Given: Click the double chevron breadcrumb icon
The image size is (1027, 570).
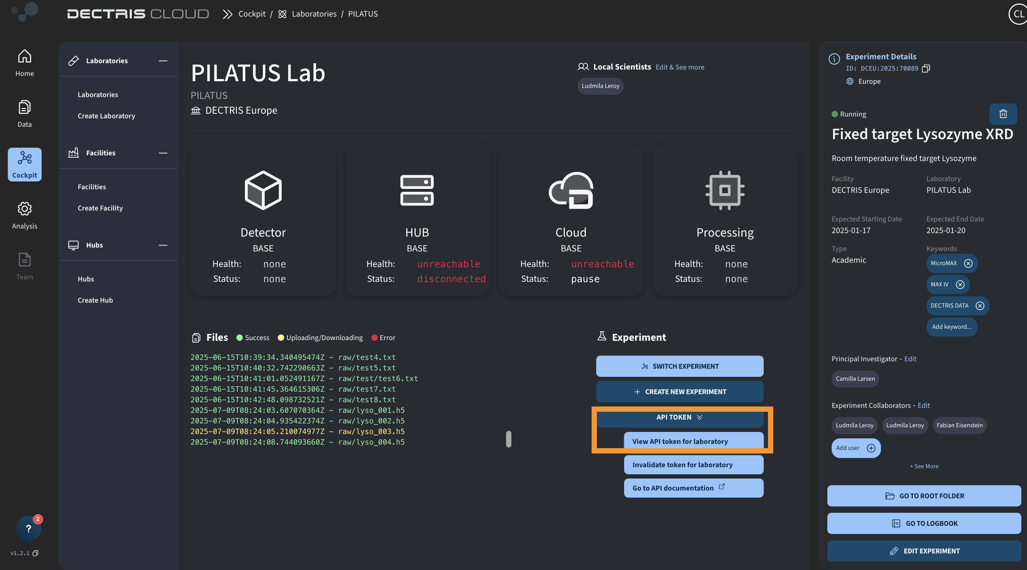Looking at the screenshot, I should point(227,14).
